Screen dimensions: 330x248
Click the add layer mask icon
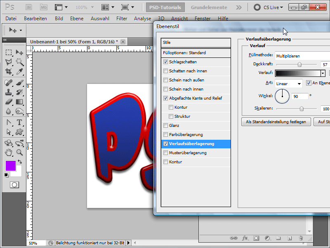tap(256, 238)
